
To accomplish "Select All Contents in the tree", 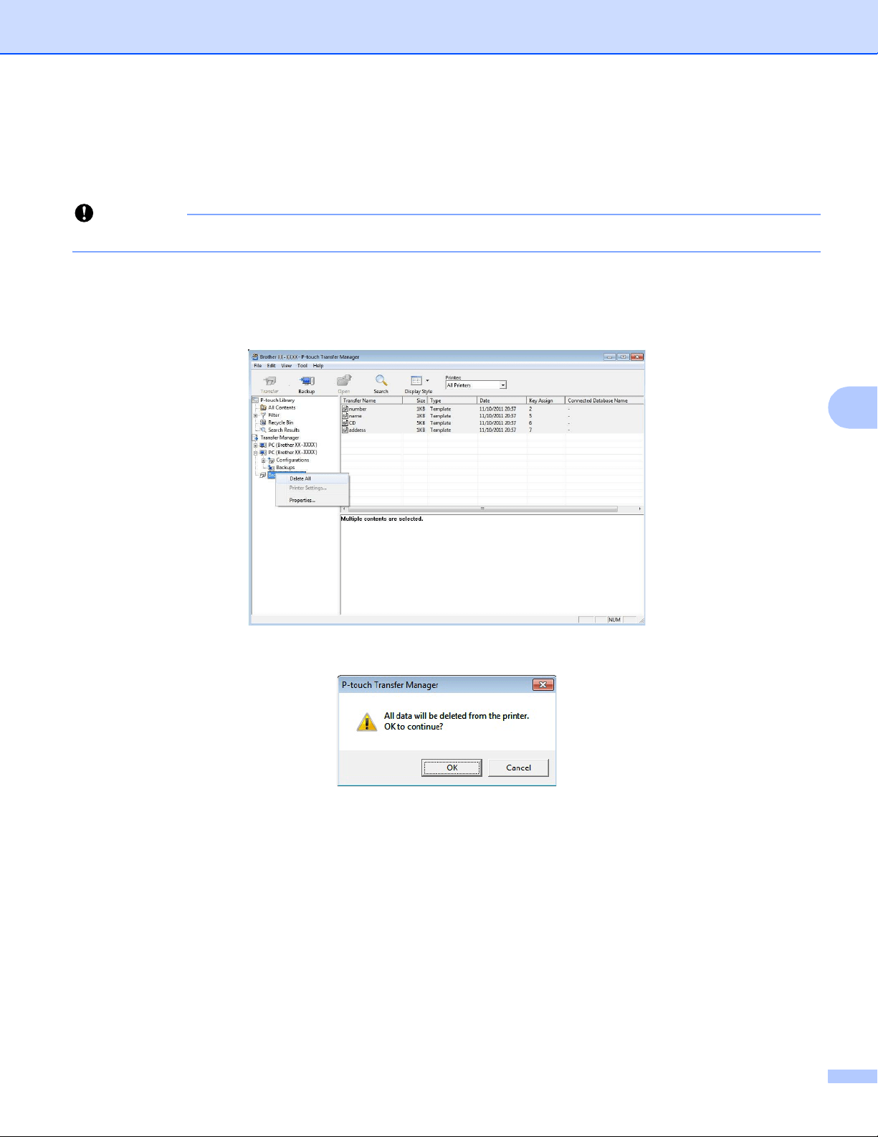I will click(282, 407).
